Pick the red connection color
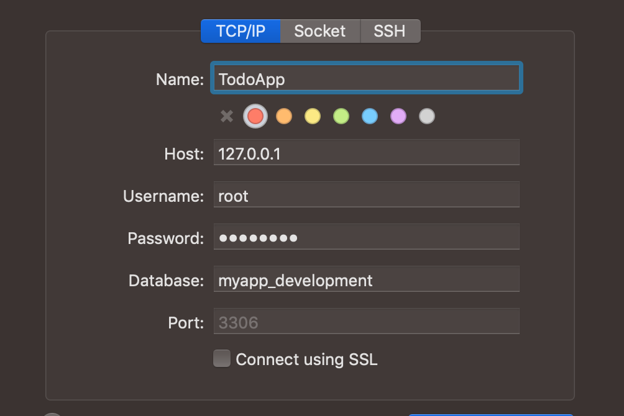Screen dimensions: 624x416 (255, 116)
